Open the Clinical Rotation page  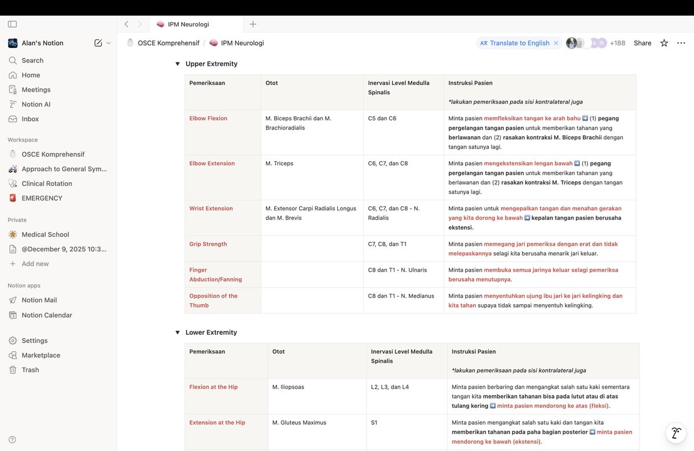58,183
